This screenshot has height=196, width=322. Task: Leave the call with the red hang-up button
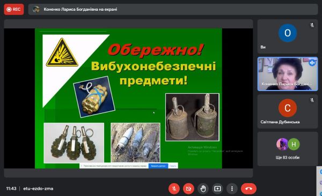pos(248,189)
